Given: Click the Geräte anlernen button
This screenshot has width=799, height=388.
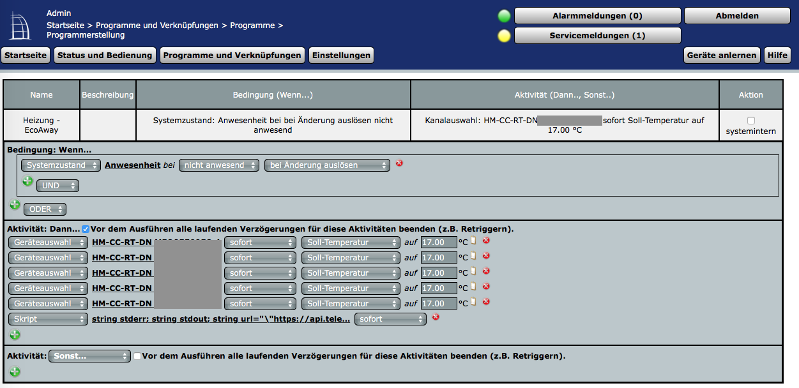Looking at the screenshot, I should point(722,56).
